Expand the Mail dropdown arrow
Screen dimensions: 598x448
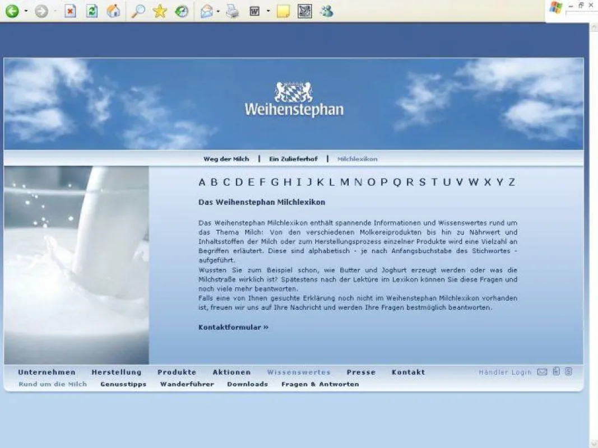[x=218, y=11]
